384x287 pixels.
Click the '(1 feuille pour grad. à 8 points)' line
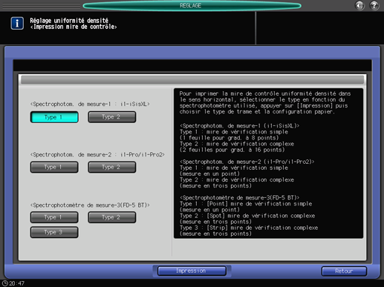230,138
